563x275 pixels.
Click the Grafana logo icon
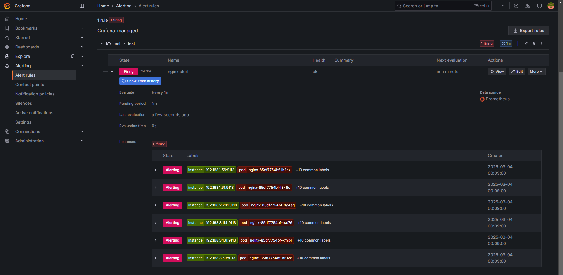7,6
